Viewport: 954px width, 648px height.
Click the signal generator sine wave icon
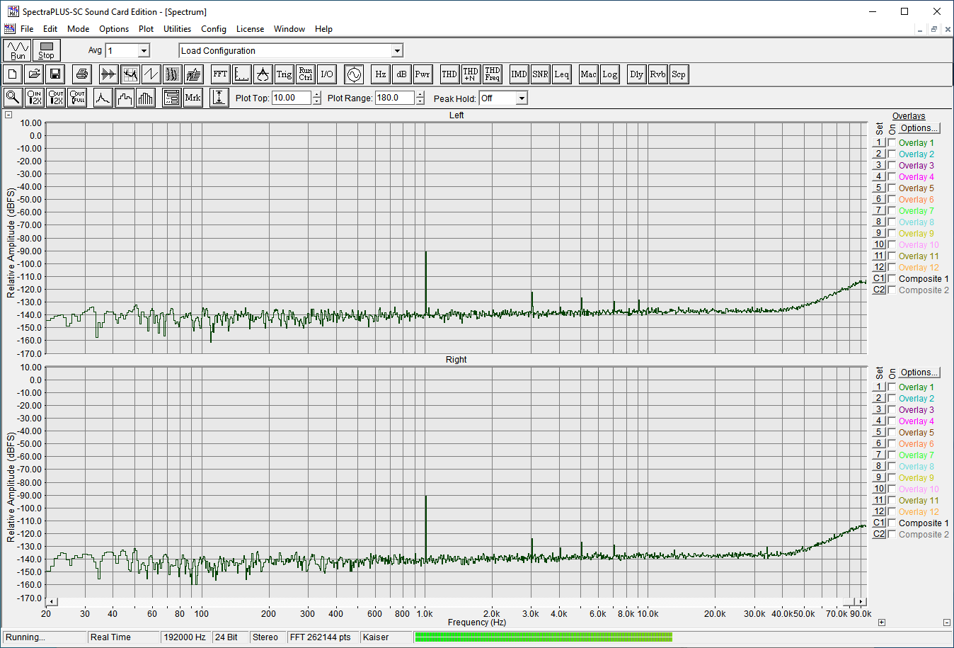pyautogui.click(x=354, y=74)
